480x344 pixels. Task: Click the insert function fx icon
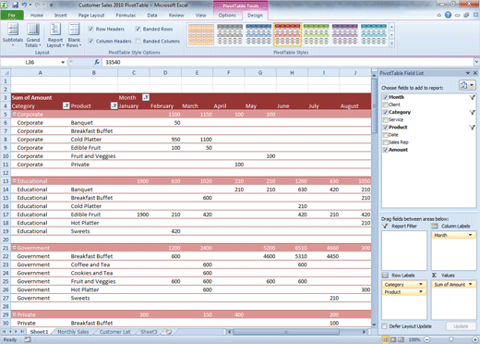(97, 62)
